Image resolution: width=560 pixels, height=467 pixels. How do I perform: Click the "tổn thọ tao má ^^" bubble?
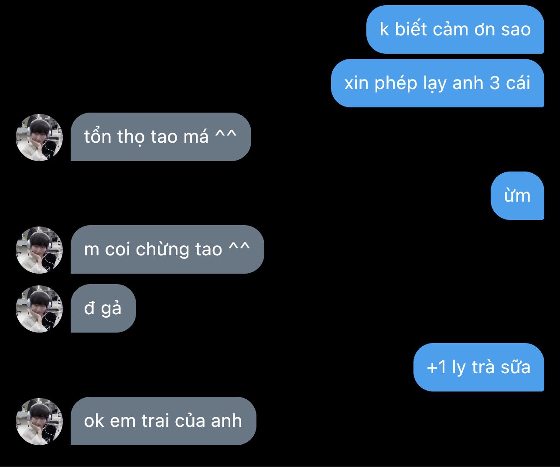pos(161,137)
